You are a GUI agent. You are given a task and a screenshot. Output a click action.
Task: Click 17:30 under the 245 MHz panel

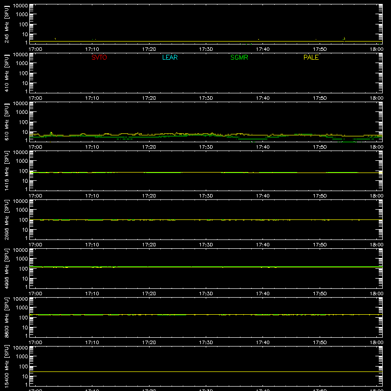point(206,49)
